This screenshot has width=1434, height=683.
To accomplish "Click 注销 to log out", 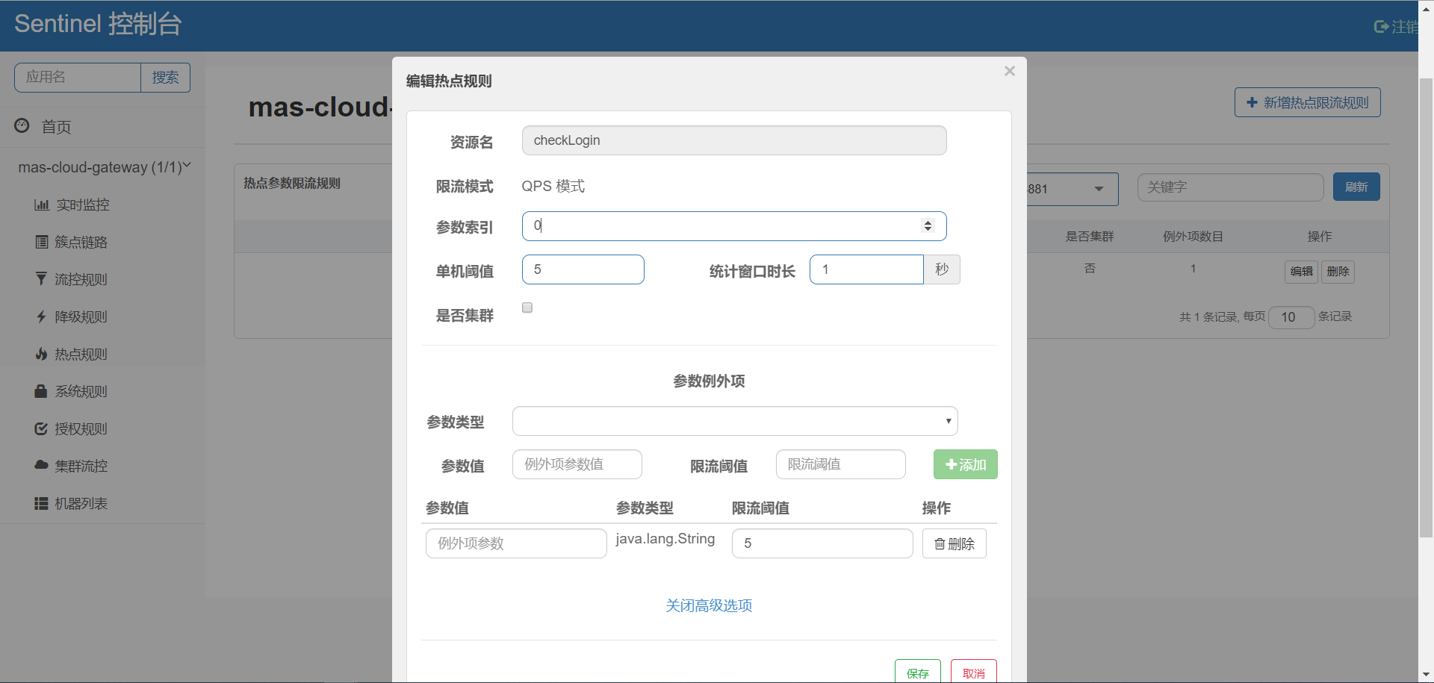I will coord(1403,25).
